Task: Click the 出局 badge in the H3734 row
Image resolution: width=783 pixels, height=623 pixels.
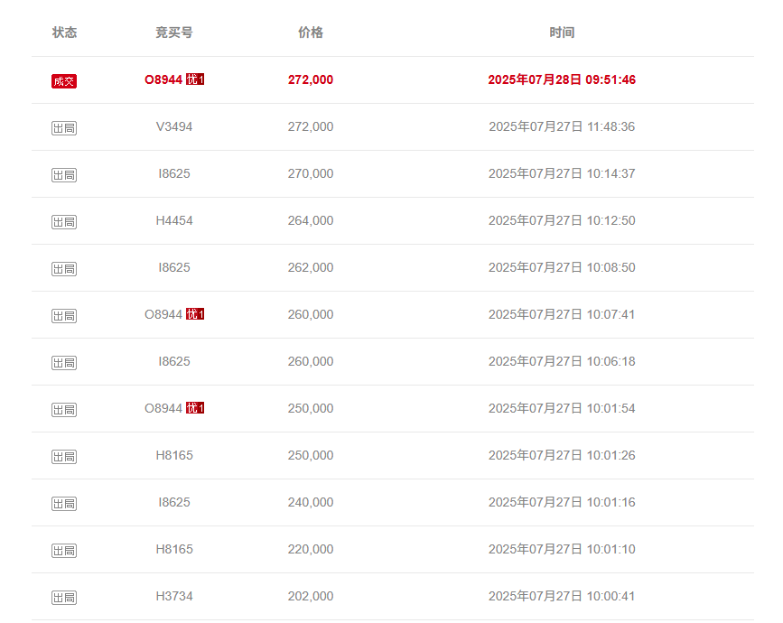Action: (64, 598)
